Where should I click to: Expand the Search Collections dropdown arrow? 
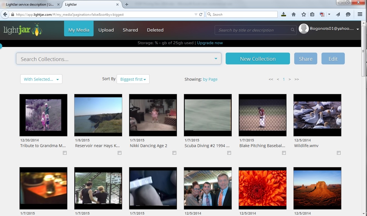216,59
